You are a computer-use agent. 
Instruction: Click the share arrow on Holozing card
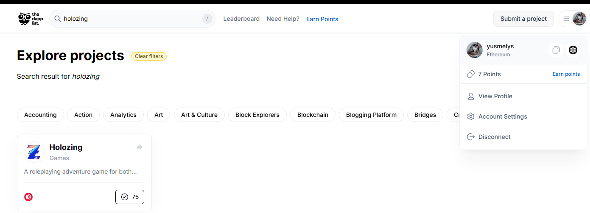coord(139,147)
